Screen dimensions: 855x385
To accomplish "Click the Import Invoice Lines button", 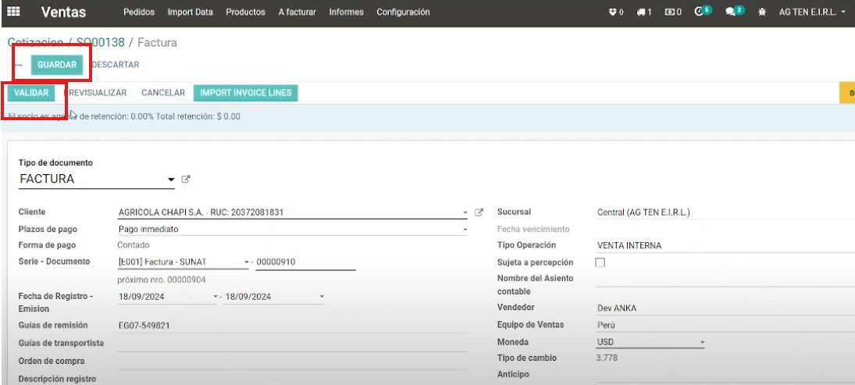I will click(245, 93).
